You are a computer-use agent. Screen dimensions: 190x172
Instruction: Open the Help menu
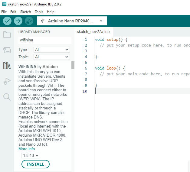51,12
